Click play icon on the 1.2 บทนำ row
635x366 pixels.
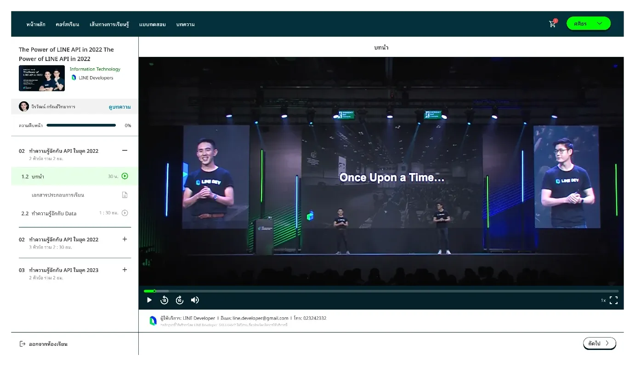click(x=125, y=176)
